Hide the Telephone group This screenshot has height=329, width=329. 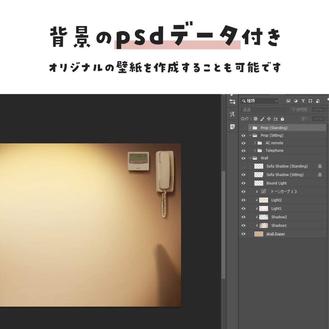pyautogui.click(x=244, y=151)
